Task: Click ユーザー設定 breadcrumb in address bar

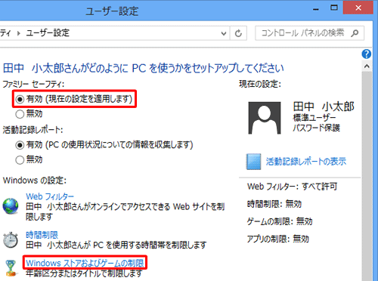Action: (48, 33)
